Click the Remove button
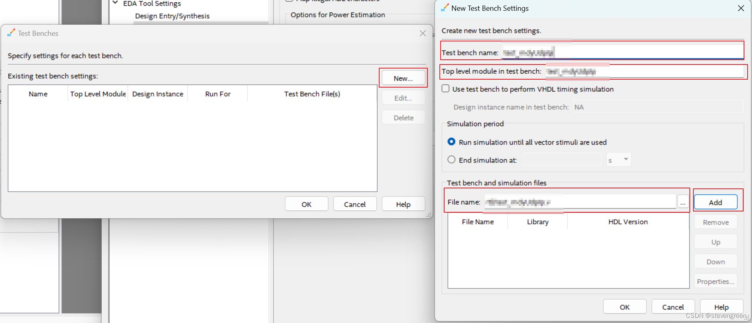 click(x=715, y=222)
